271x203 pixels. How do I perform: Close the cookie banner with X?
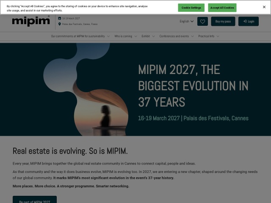click(x=264, y=7)
